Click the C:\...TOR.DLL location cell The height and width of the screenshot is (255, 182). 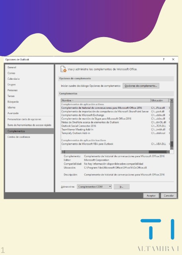159,126
